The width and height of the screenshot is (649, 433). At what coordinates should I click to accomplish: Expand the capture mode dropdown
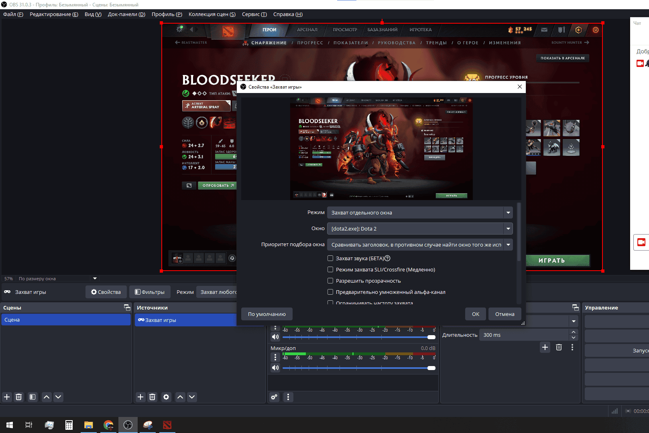508,212
